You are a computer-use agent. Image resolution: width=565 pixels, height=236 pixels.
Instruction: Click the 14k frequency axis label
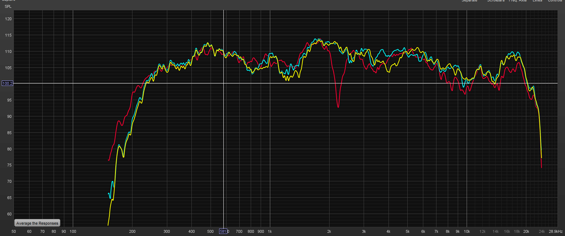pyautogui.click(x=496, y=231)
